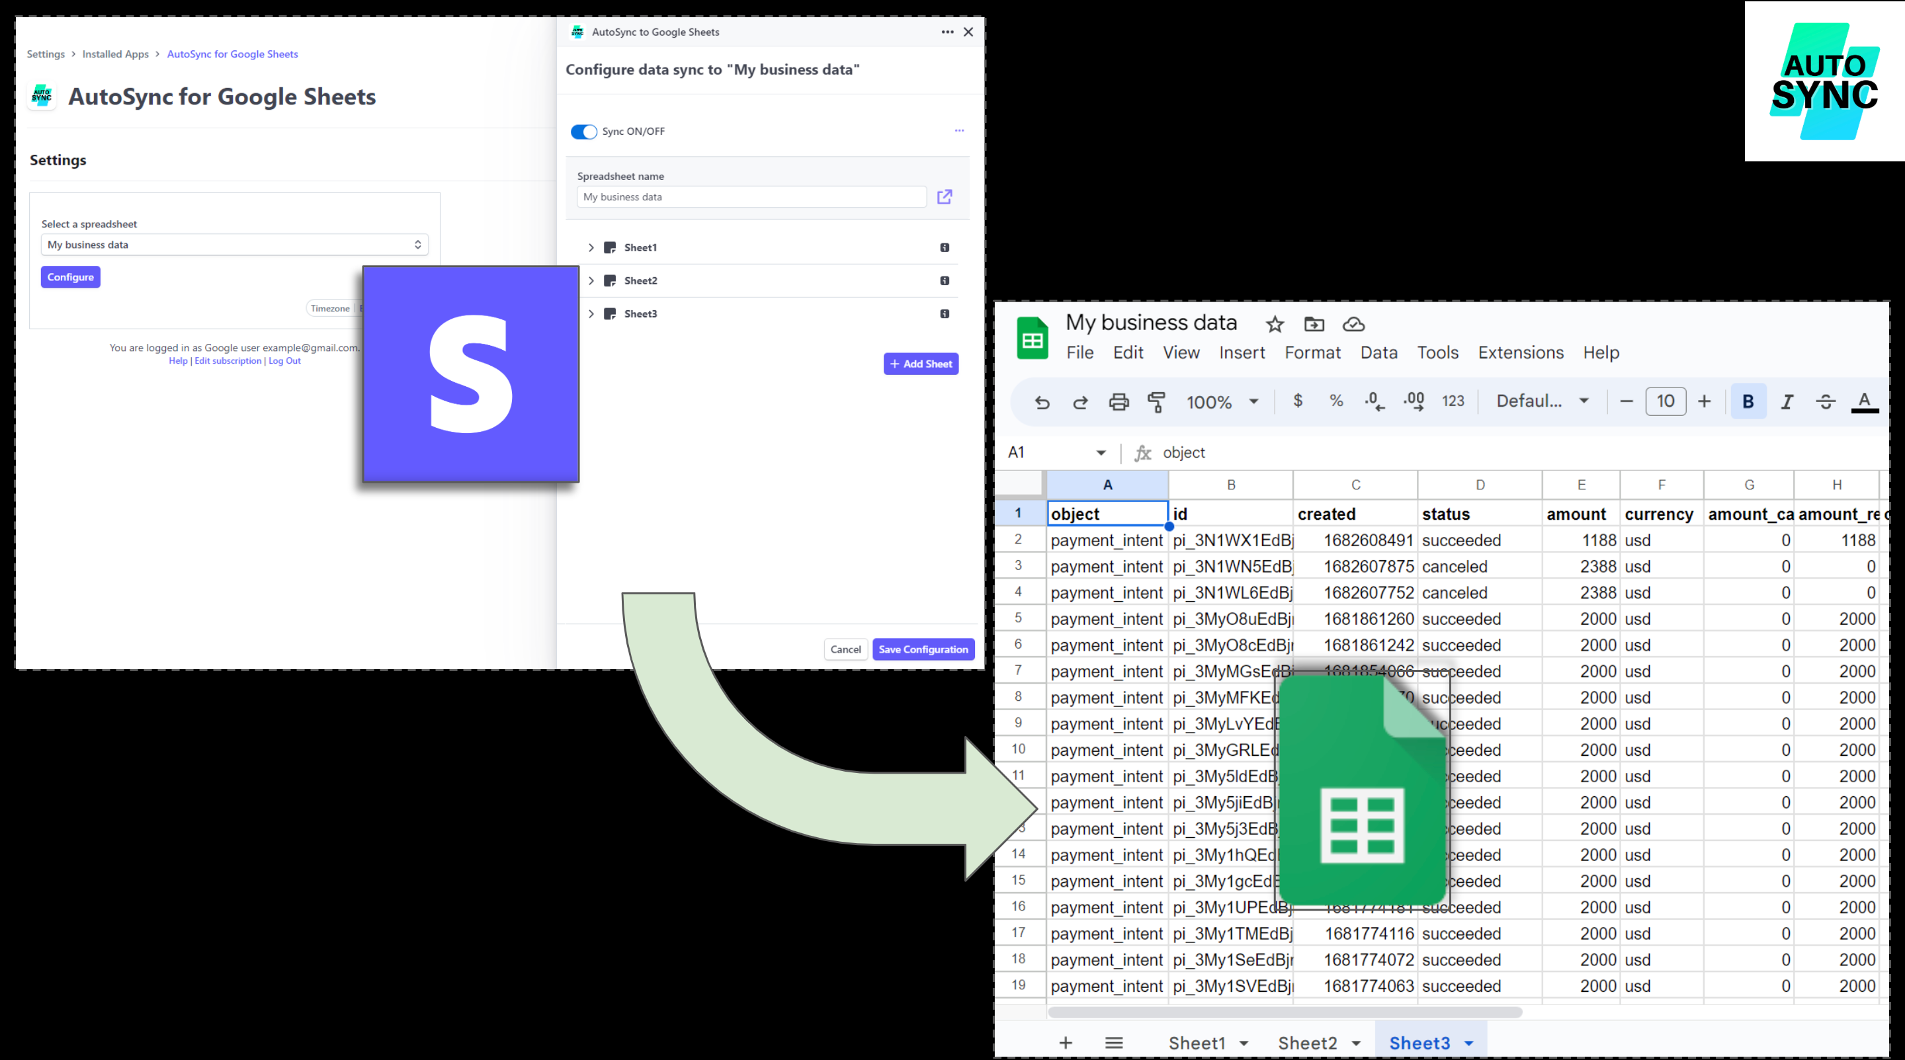This screenshot has width=1905, height=1060.
Task: Open the Default font dropdown
Action: tap(1543, 401)
